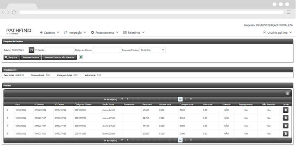This screenshot has height=149, width=296.
Task: Delete the order weighing 57.660
Action: 285,110
